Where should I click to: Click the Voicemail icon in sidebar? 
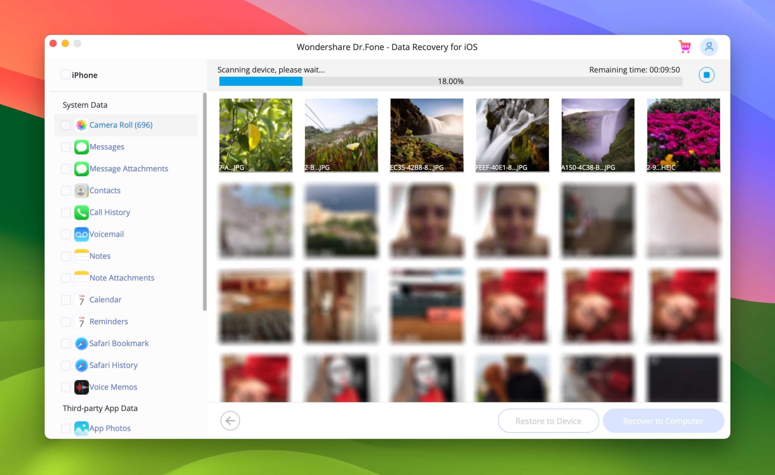(81, 234)
